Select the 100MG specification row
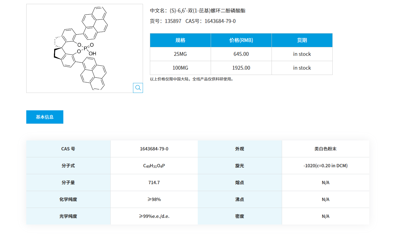Screen dimensions: 396x240 click(x=180, y=68)
